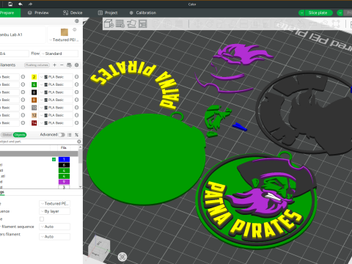Click the circular view icon beside orientation cube
The image size is (352, 264).
click(x=122, y=257)
